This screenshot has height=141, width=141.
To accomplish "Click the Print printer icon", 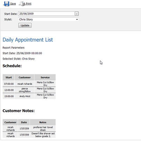I will (x=23, y=4).
